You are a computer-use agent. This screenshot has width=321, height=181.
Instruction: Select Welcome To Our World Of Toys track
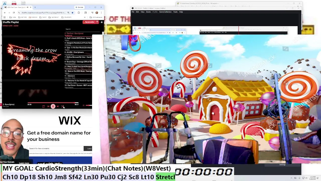[x=78, y=81]
